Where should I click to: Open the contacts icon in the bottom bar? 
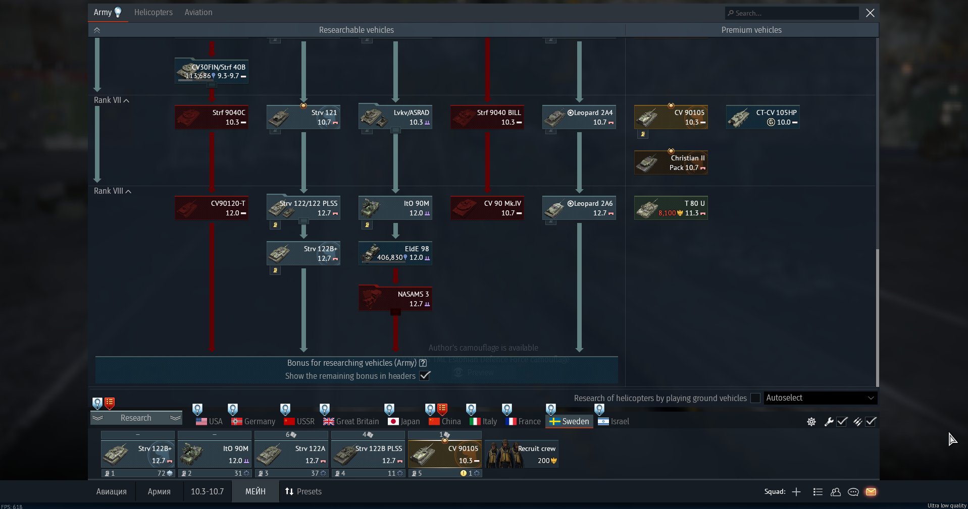tap(836, 492)
